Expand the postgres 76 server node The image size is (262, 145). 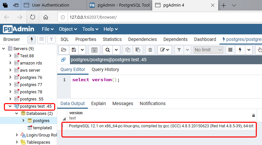[x=10, y=77]
